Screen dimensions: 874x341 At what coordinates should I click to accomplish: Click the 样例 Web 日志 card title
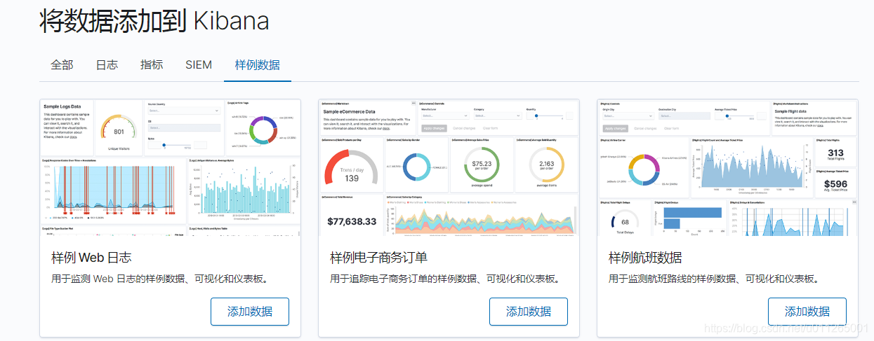tap(92, 258)
